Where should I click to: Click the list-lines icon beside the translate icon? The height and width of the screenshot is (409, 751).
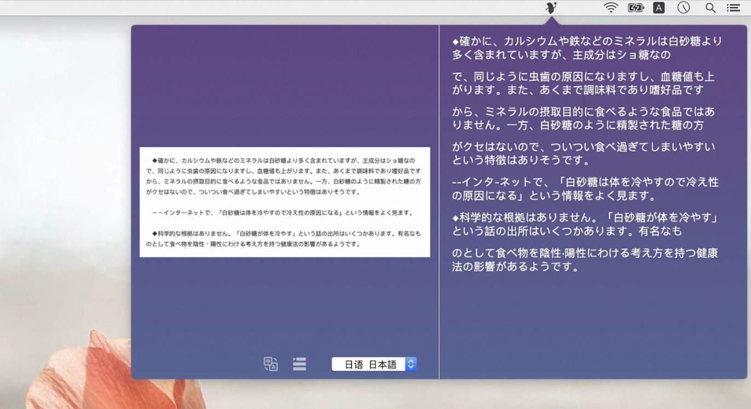pyautogui.click(x=299, y=364)
